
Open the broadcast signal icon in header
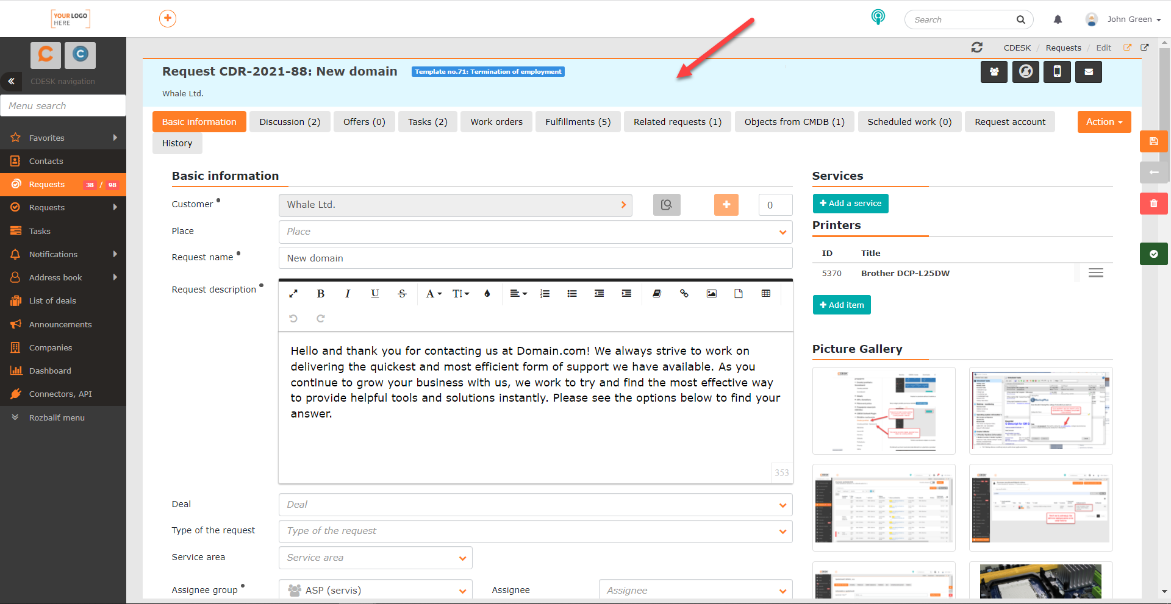click(x=878, y=17)
